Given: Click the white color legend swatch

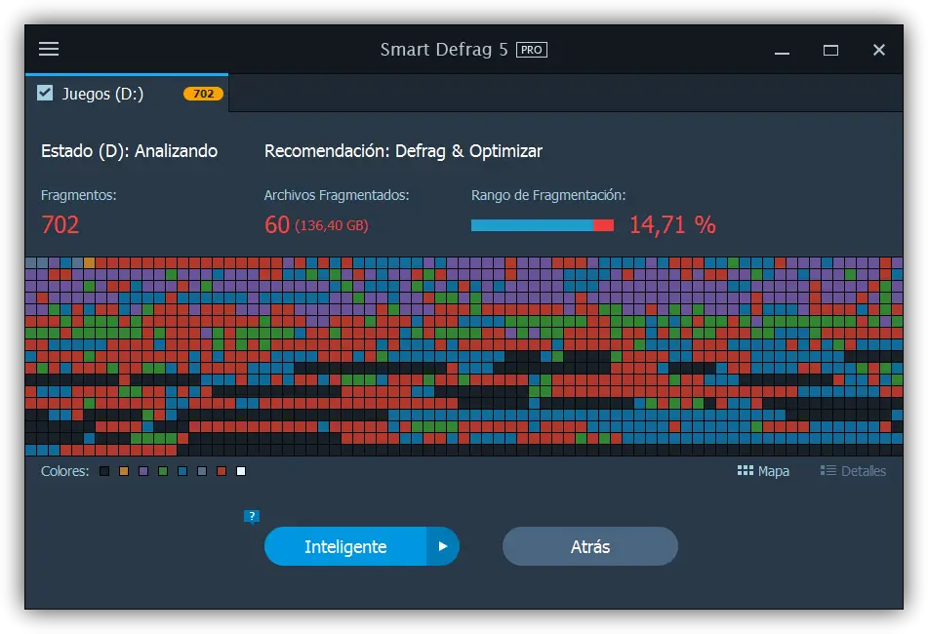Looking at the screenshot, I should click(241, 471).
